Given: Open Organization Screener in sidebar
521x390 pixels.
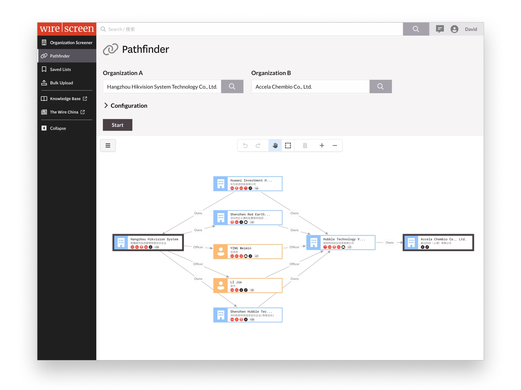Looking at the screenshot, I should [x=67, y=43].
